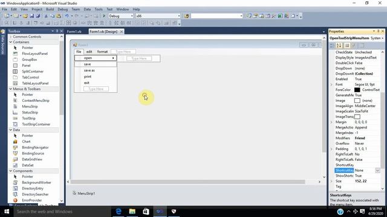Screen dimensions: 387x217
Task: Close the Form1.vb [Design] tab
Action: point(122,31)
